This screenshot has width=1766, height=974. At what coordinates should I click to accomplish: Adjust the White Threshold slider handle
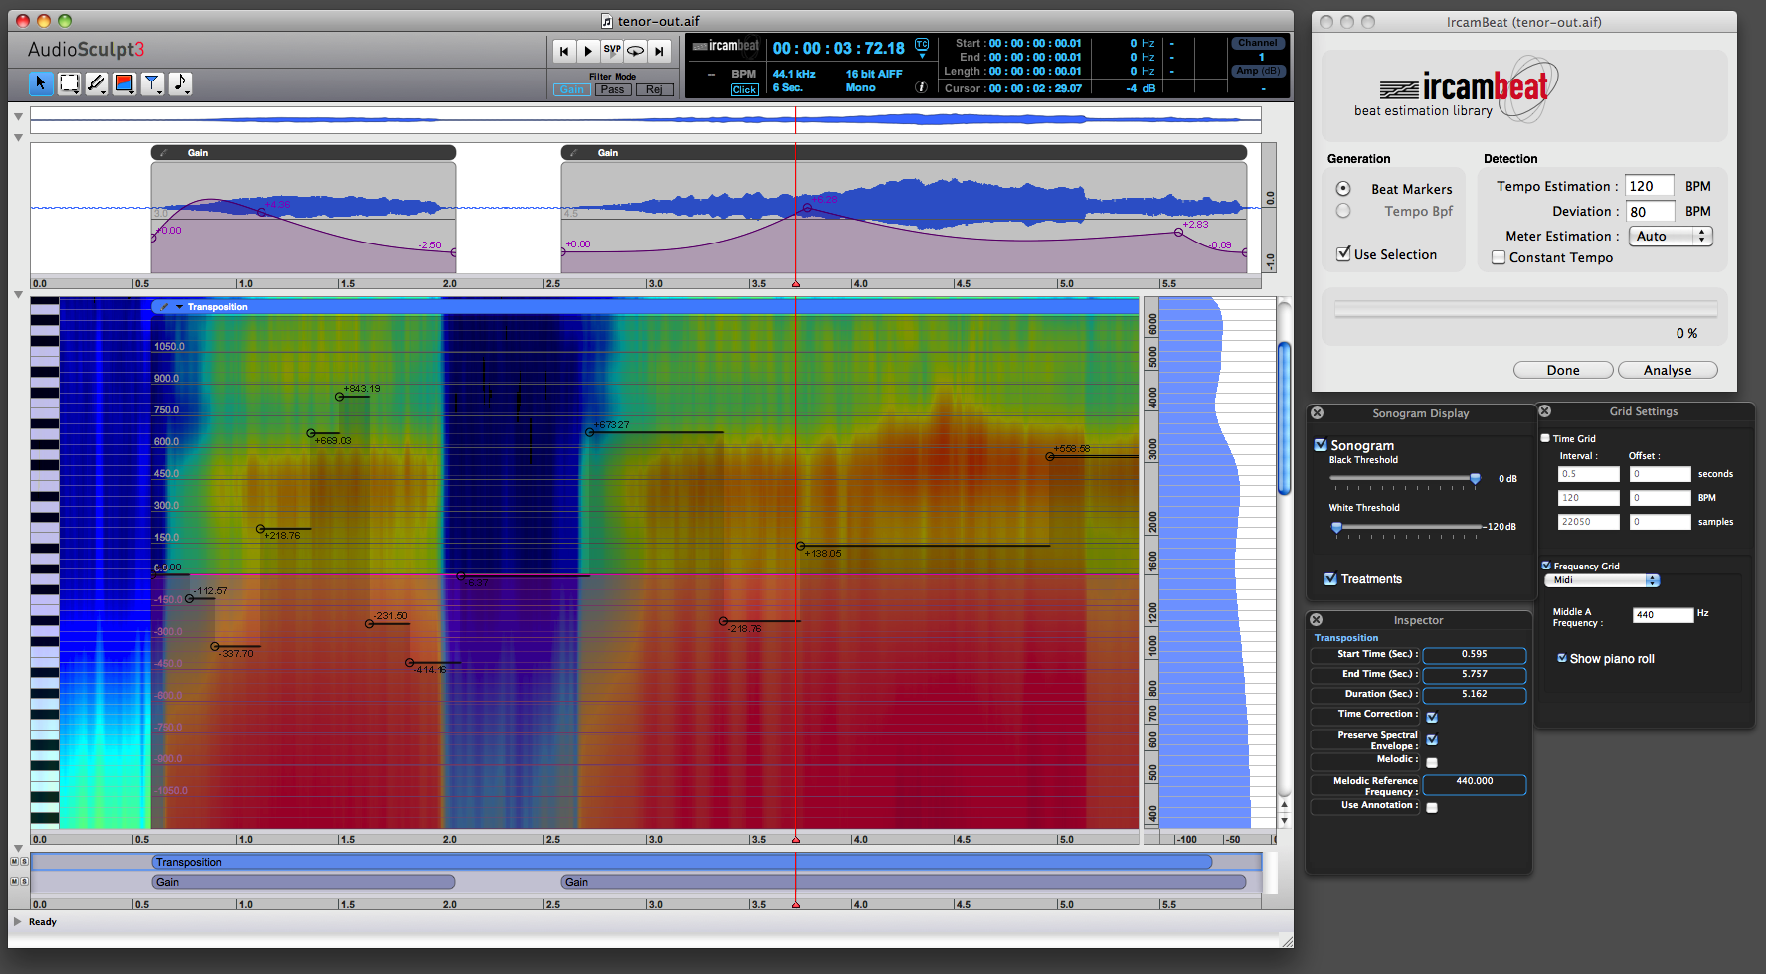coord(1336,527)
